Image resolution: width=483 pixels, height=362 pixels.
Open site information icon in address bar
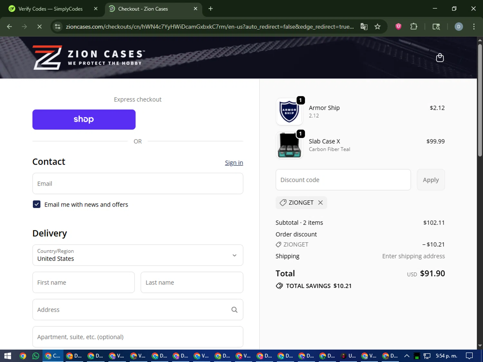tap(58, 27)
